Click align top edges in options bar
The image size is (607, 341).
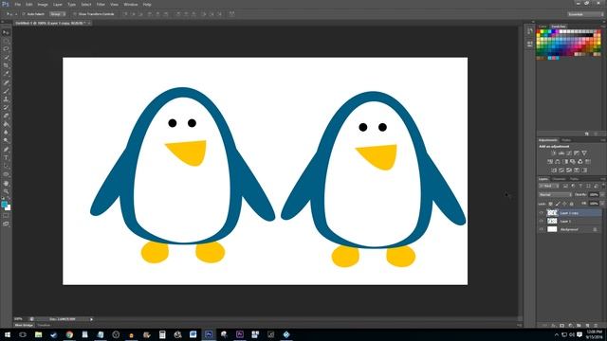click(x=125, y=14)
